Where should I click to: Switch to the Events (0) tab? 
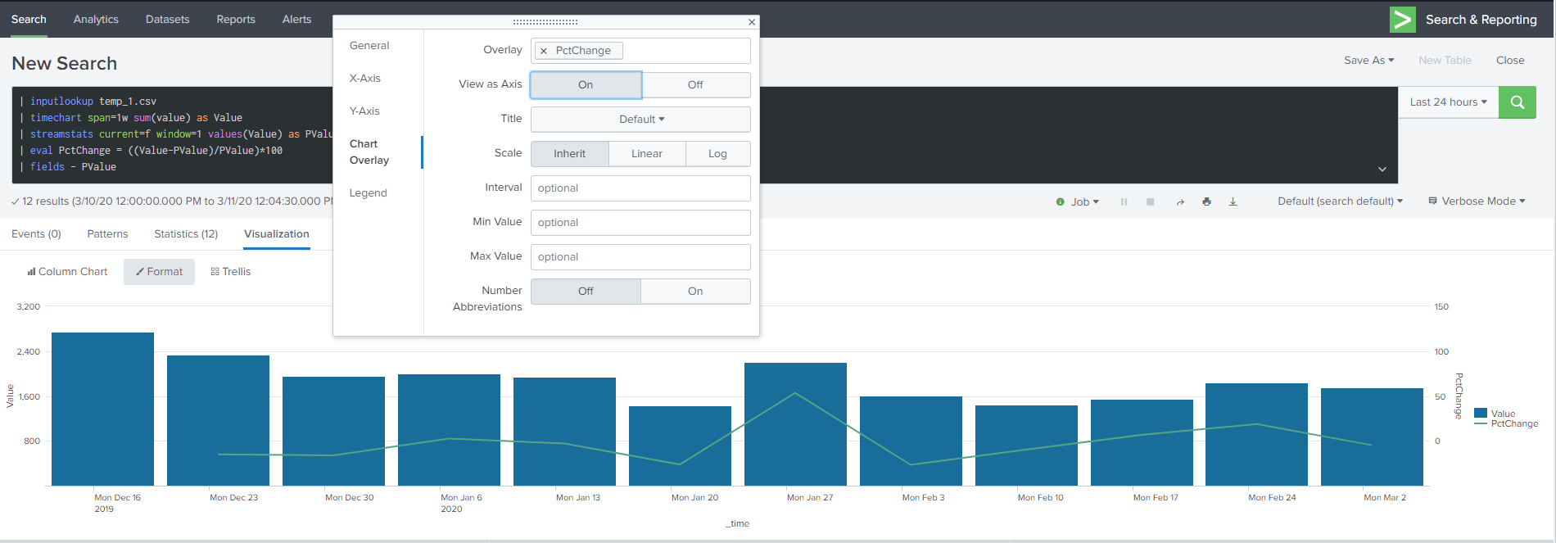click(36, 234)
